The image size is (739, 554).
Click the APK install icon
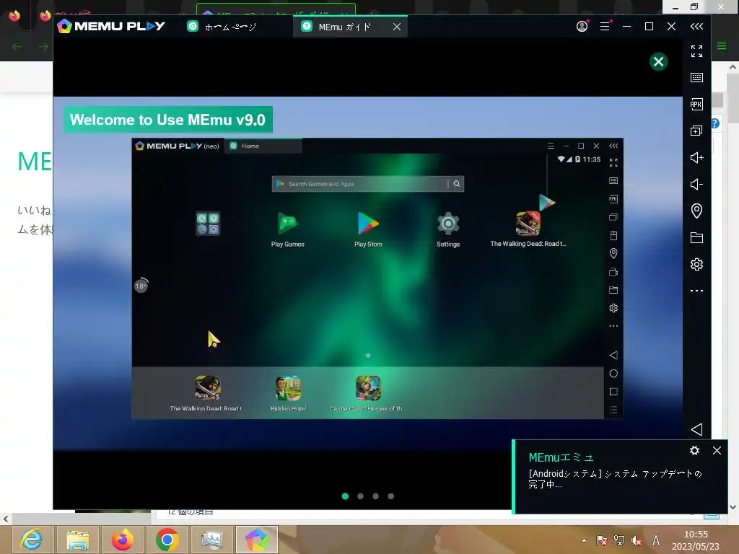point(696,104)
